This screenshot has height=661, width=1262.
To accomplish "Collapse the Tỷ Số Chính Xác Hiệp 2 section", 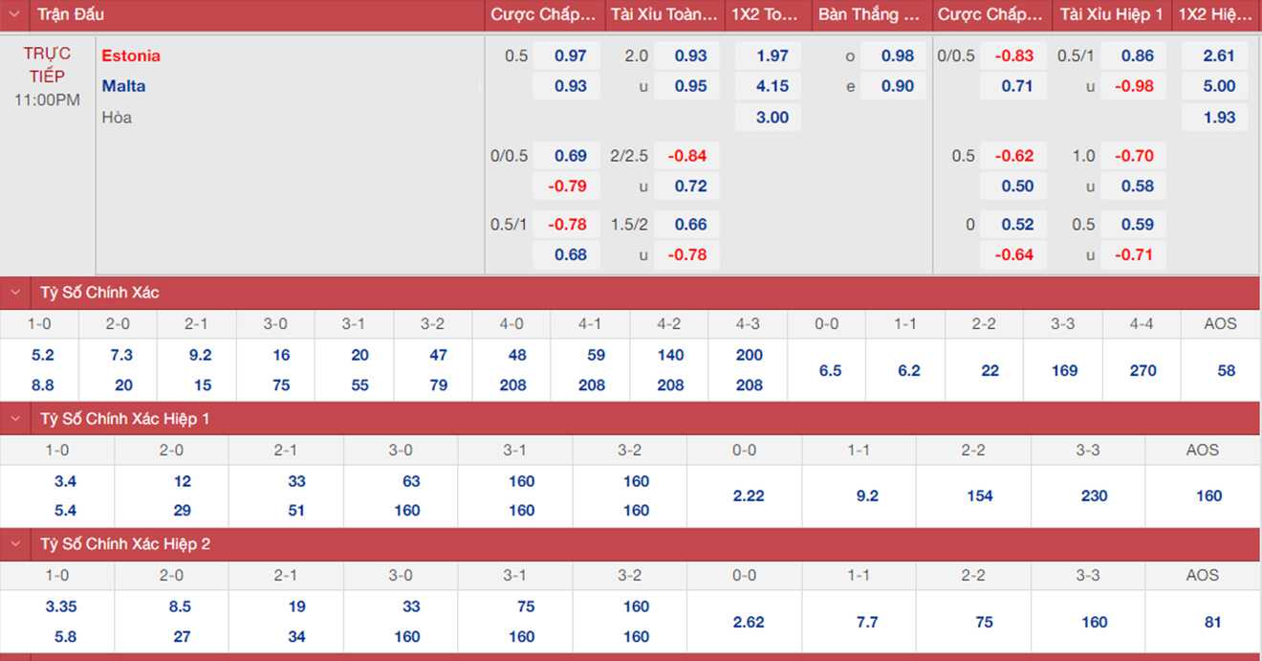I will tap(14, 544).
